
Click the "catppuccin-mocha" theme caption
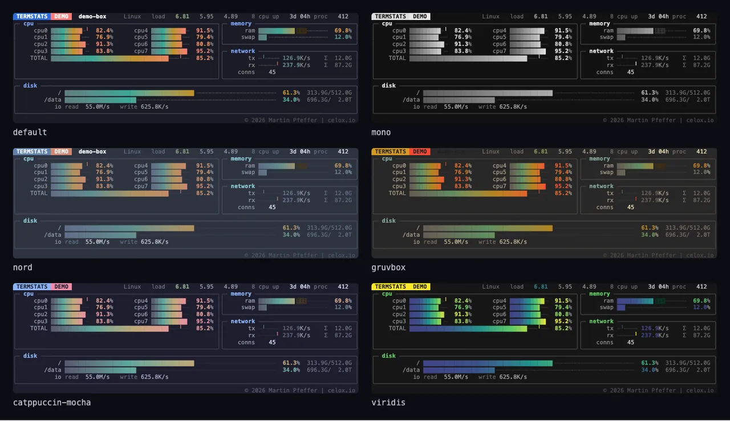[52, 403]
